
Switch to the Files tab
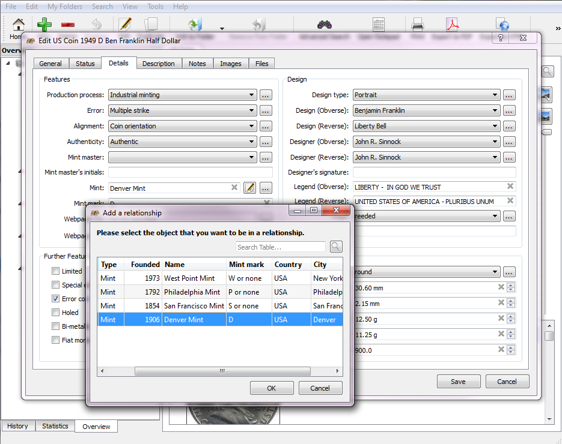262,64
